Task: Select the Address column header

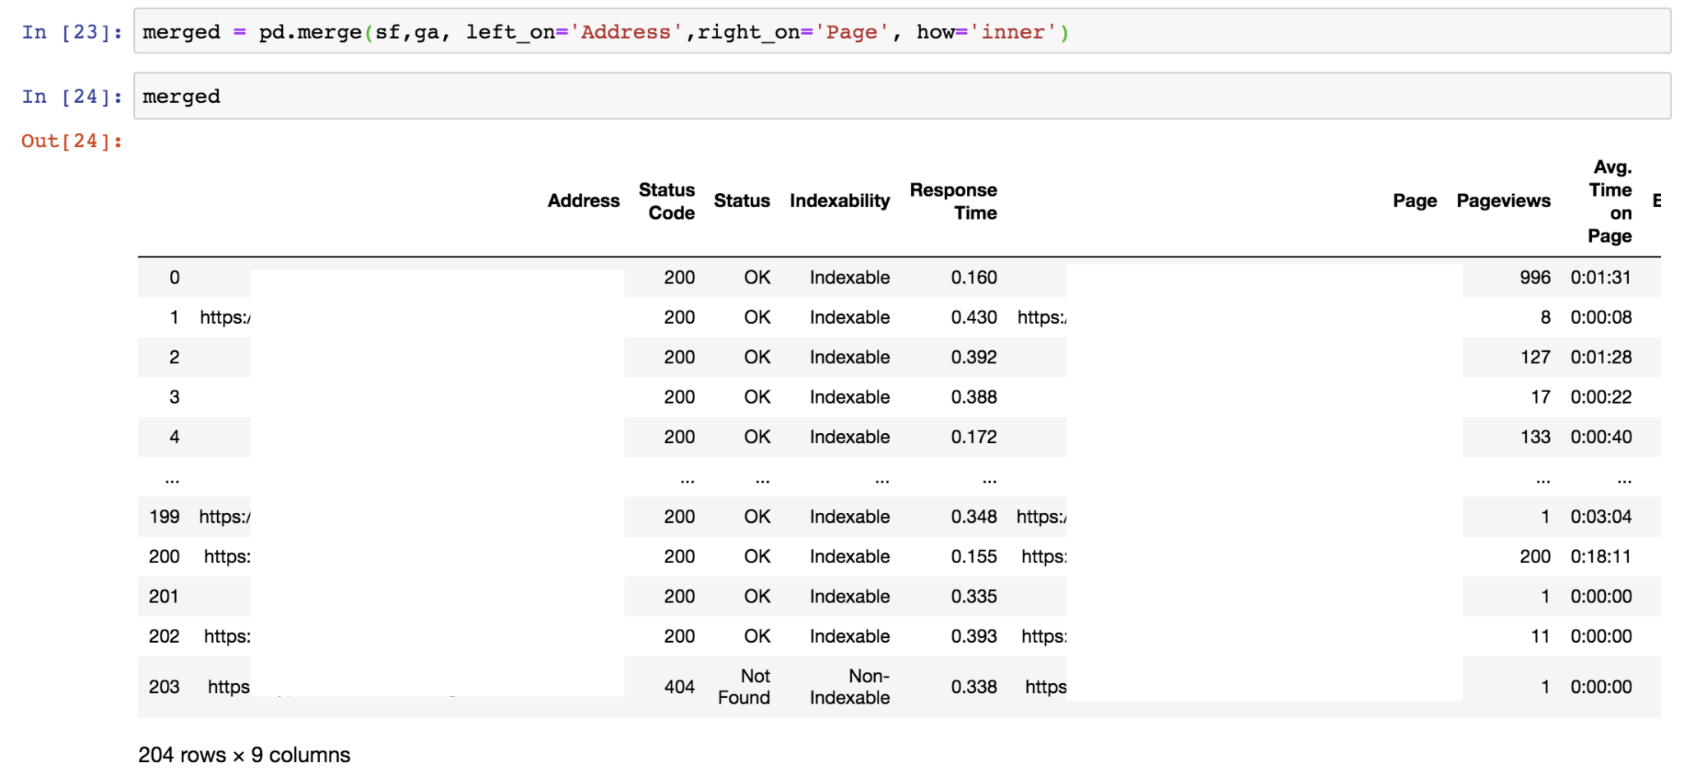Action: click(x=584, y=201)
